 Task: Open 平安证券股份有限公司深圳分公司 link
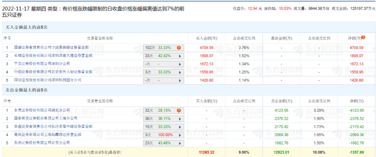(42, 64)
